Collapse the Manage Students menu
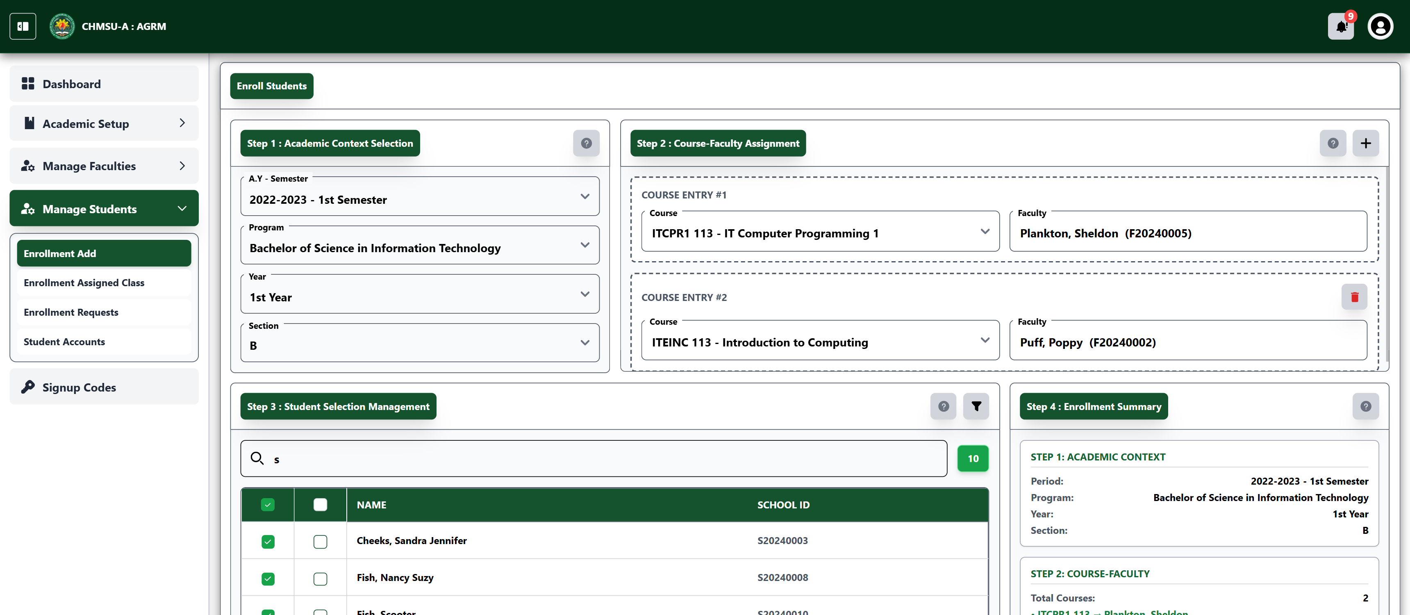 point(104,209)
